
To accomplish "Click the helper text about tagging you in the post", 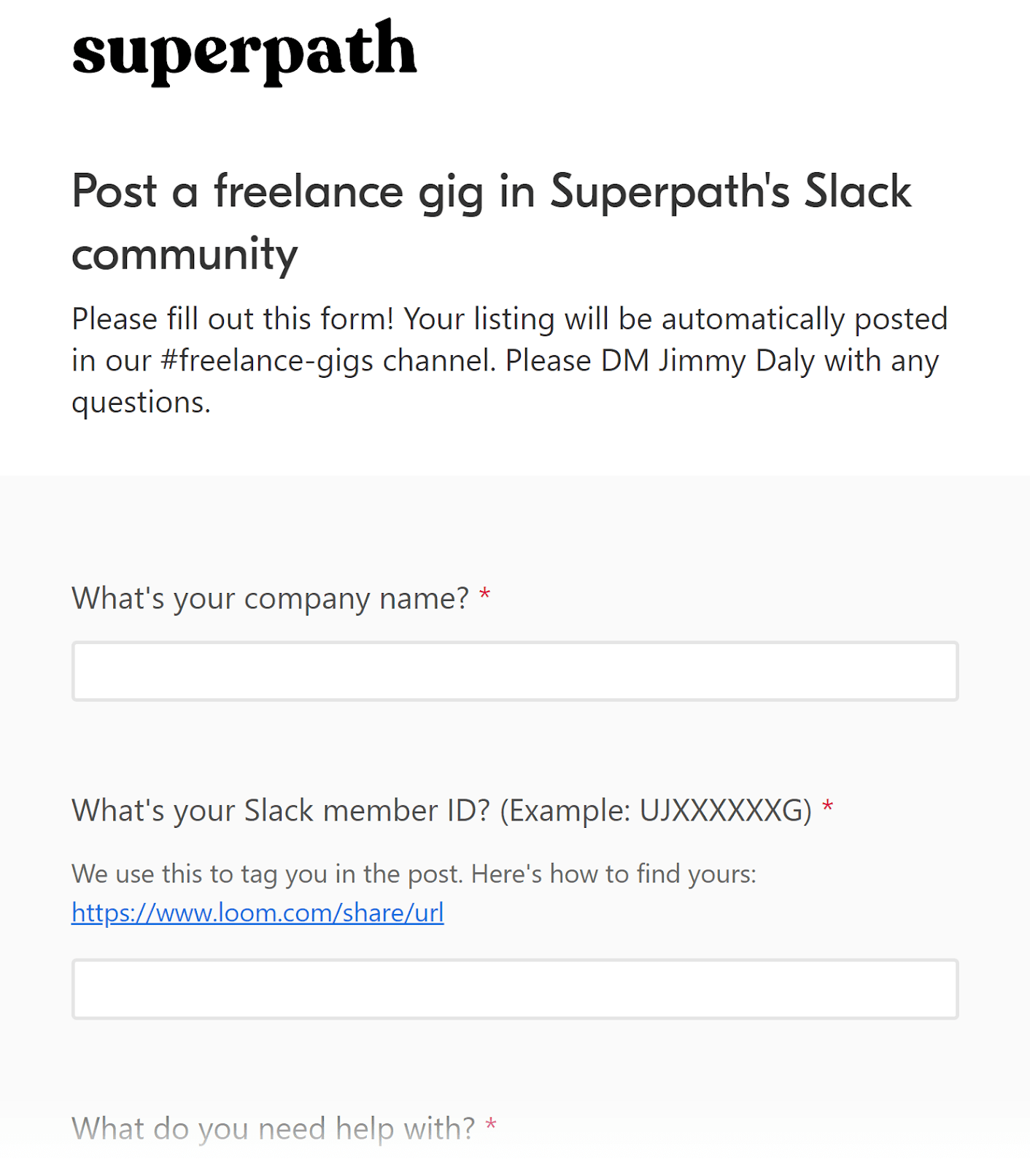I will (x=414, y=874).
